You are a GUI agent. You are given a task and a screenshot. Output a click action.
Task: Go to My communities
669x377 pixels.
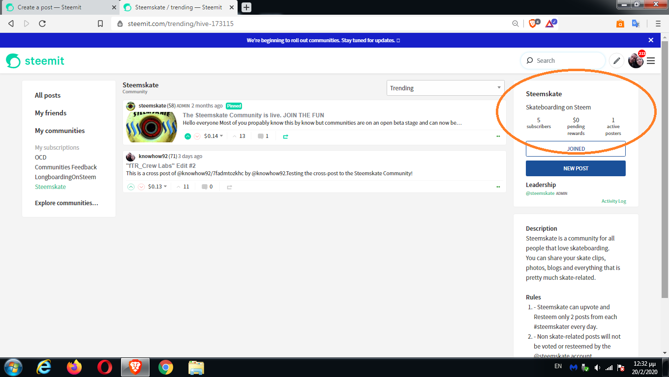coord(60,131)
